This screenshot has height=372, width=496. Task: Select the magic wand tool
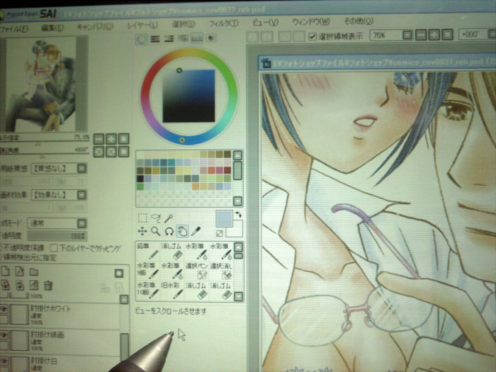point(169,218)
